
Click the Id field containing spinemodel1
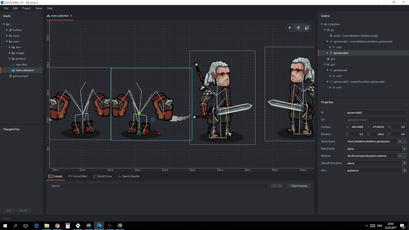tap(376, 113)
